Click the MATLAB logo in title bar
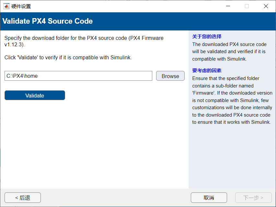This screenshot has height=207, width=276. click(6, 6)
